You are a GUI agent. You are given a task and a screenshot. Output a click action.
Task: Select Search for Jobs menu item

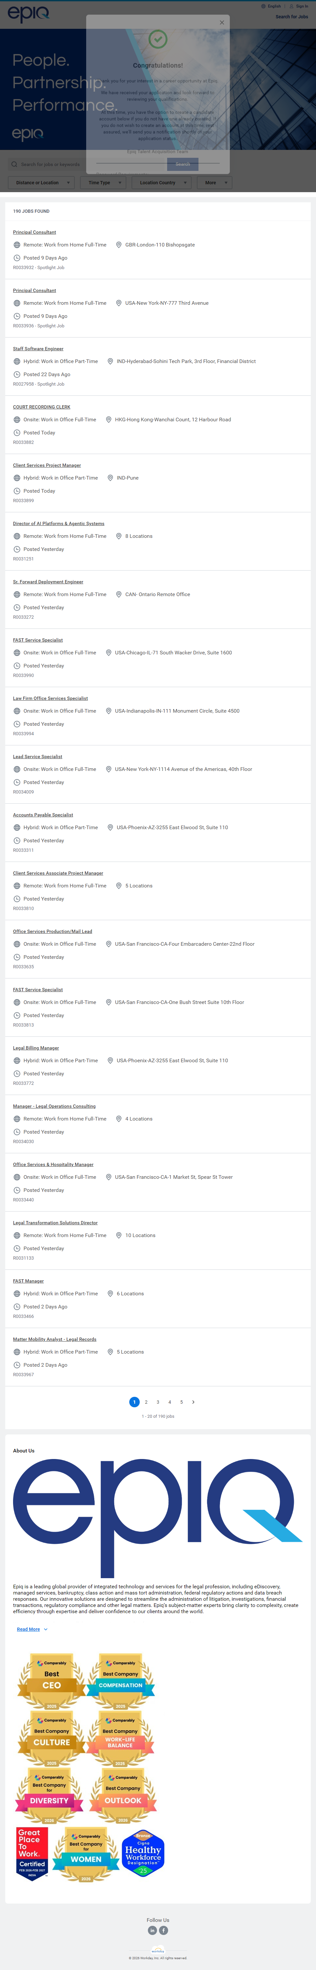[292, 17]
